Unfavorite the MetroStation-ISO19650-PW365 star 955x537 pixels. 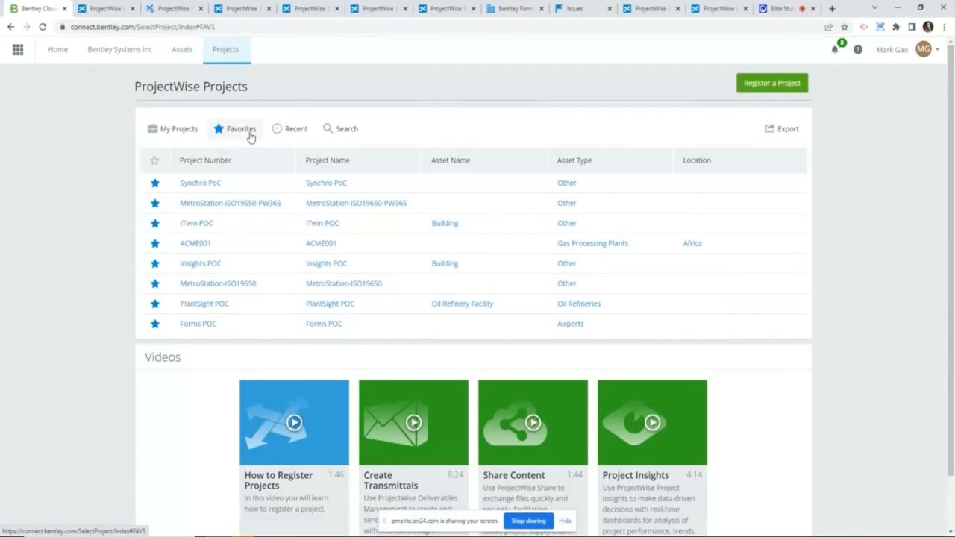pyautogui.click(x=155, y=203)
